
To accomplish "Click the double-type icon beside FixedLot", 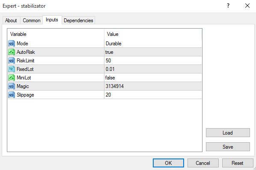I will tap(12, 69).
